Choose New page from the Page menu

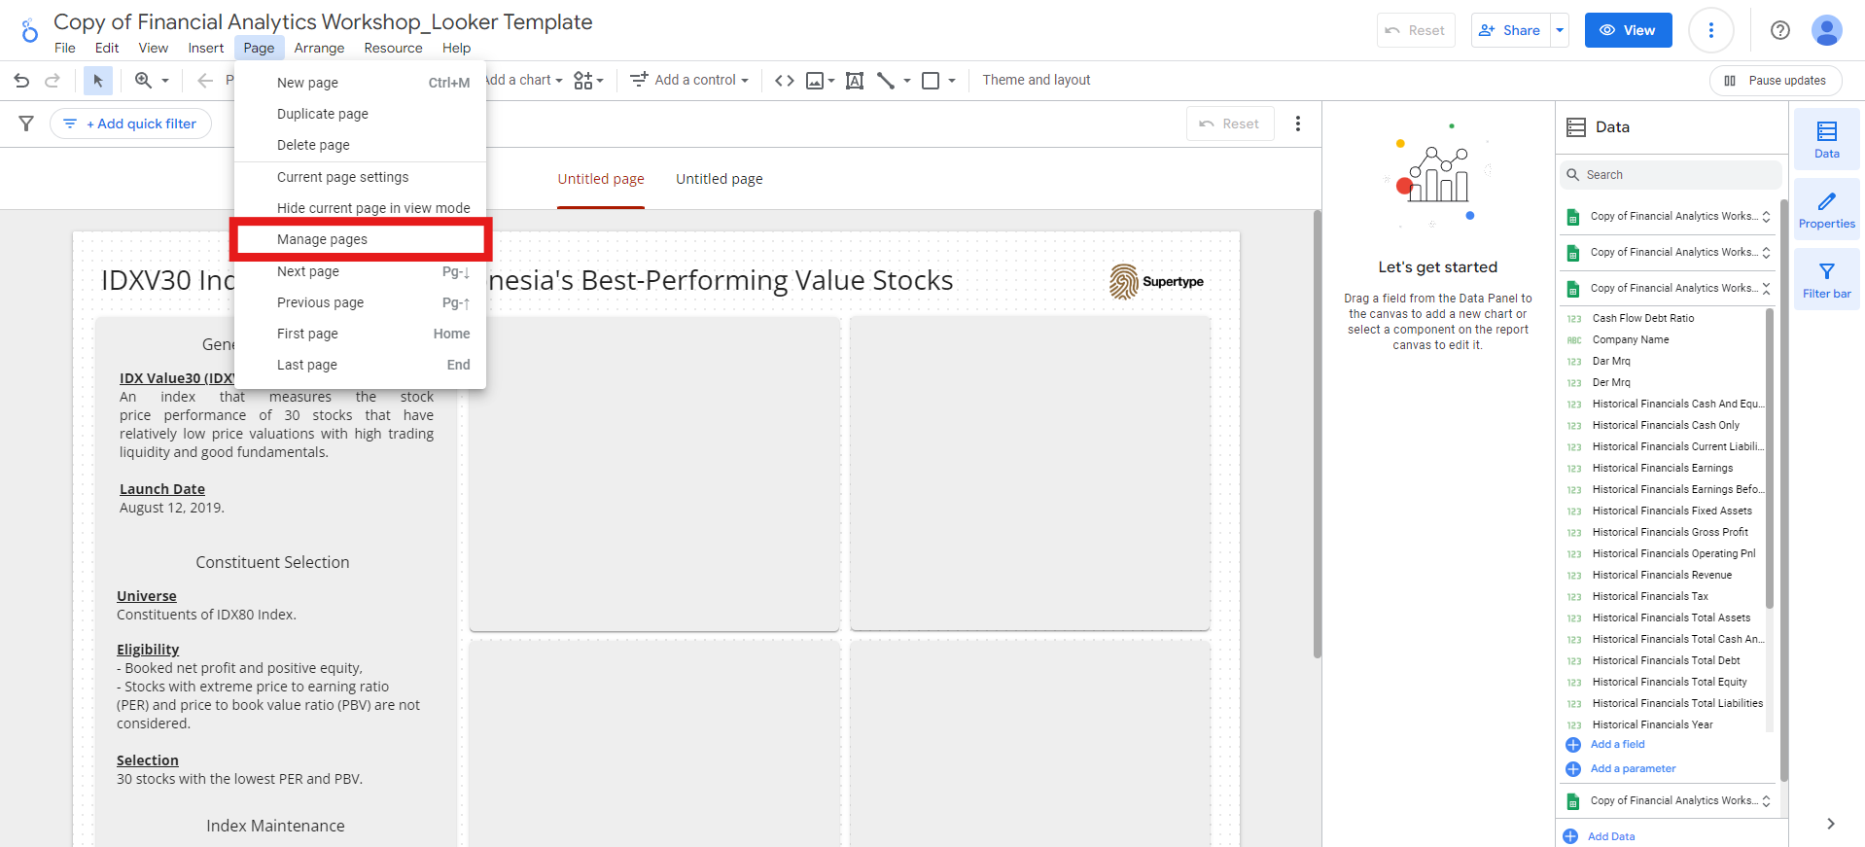tap(360, 83)
